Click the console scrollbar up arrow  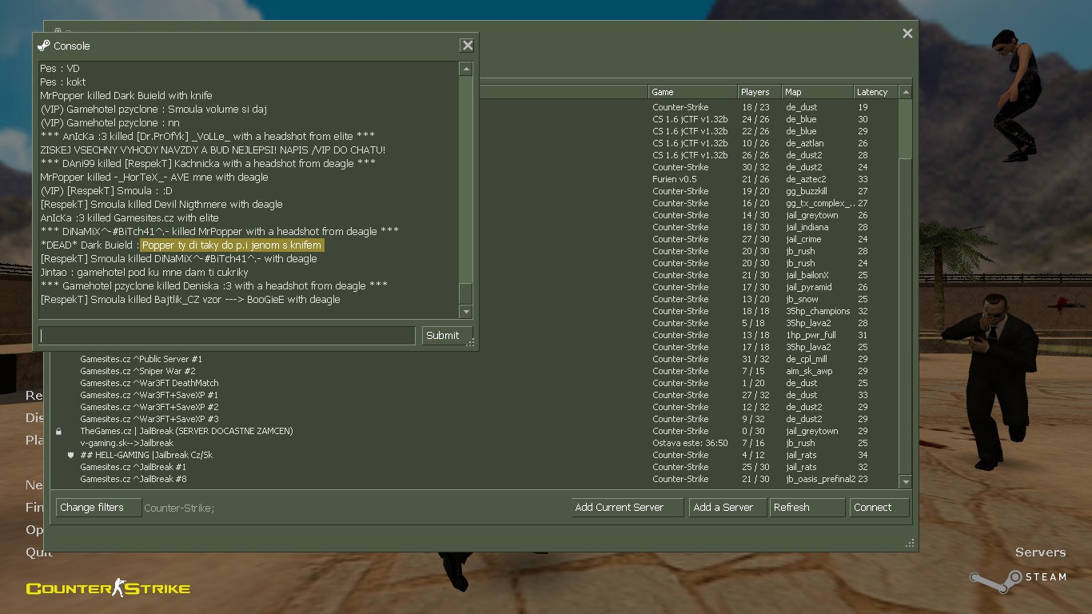coord(465,70)
